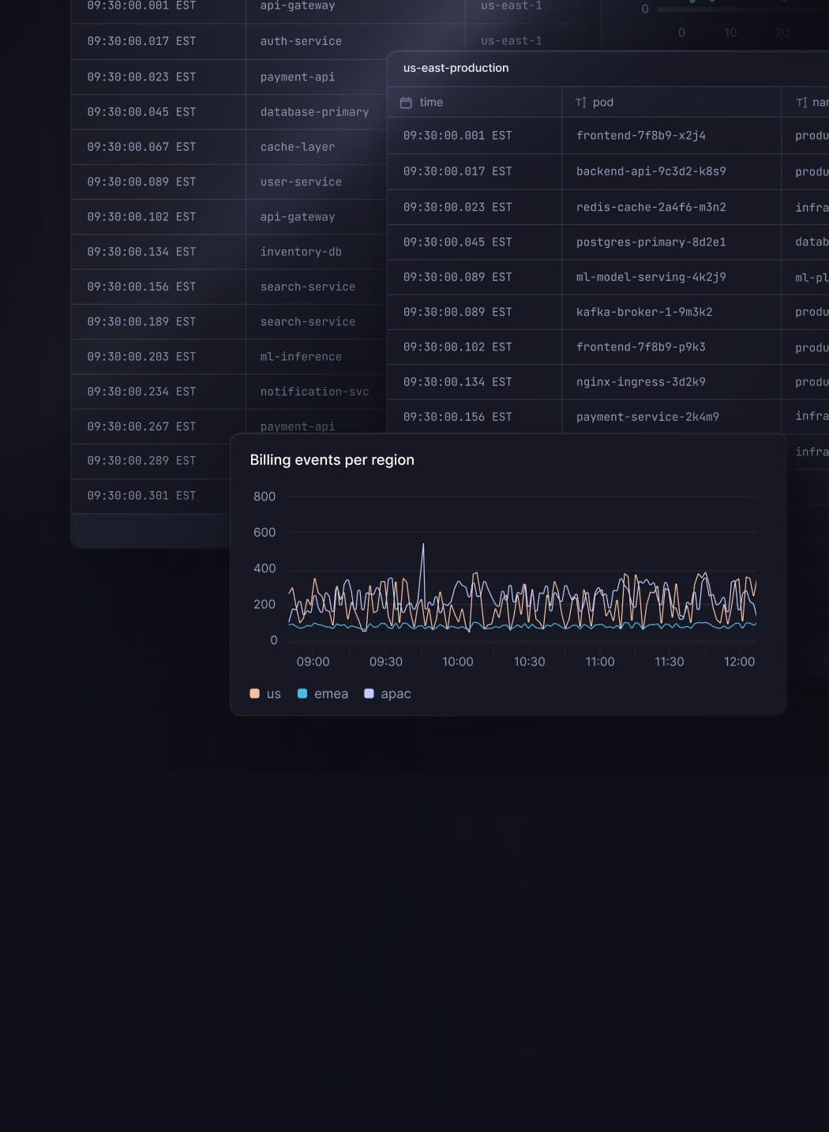Click the text-type icon in the rightmost column header

pyautogui.click(x=801, y=103)
